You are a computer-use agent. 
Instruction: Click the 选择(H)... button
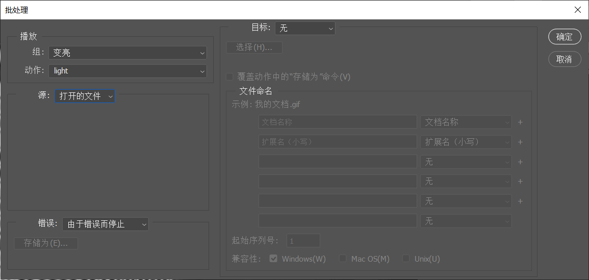tap(254, 47)
